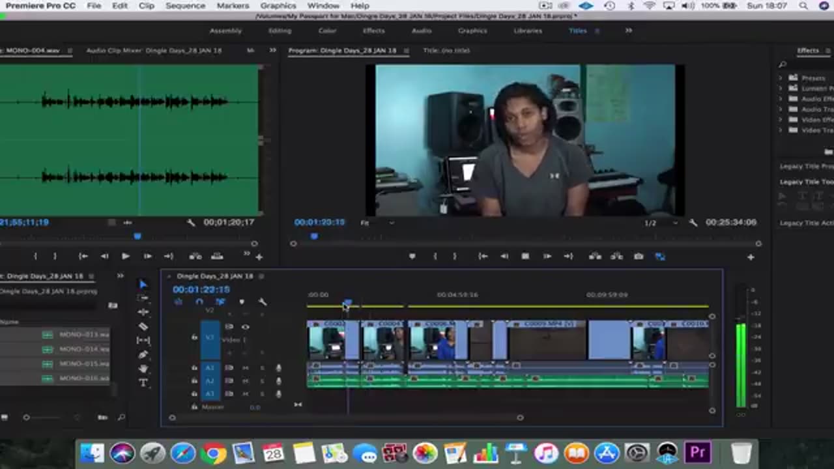Open Google Chrome from the Dock

pyautogui.click(x=213, y=453)
